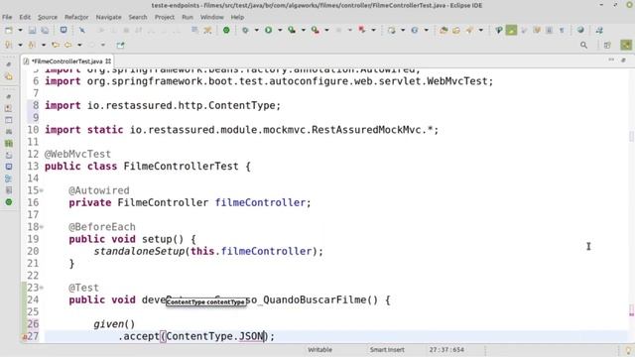The width and height of the screenshot is (635, 357).
Task: Open the Run menu
Action: (188, 17)
